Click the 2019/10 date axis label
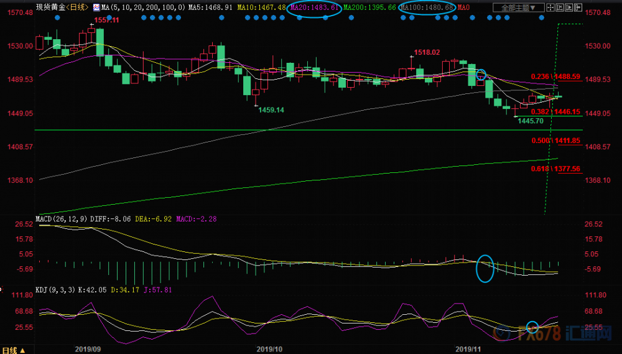 click(x=270, y=349)
